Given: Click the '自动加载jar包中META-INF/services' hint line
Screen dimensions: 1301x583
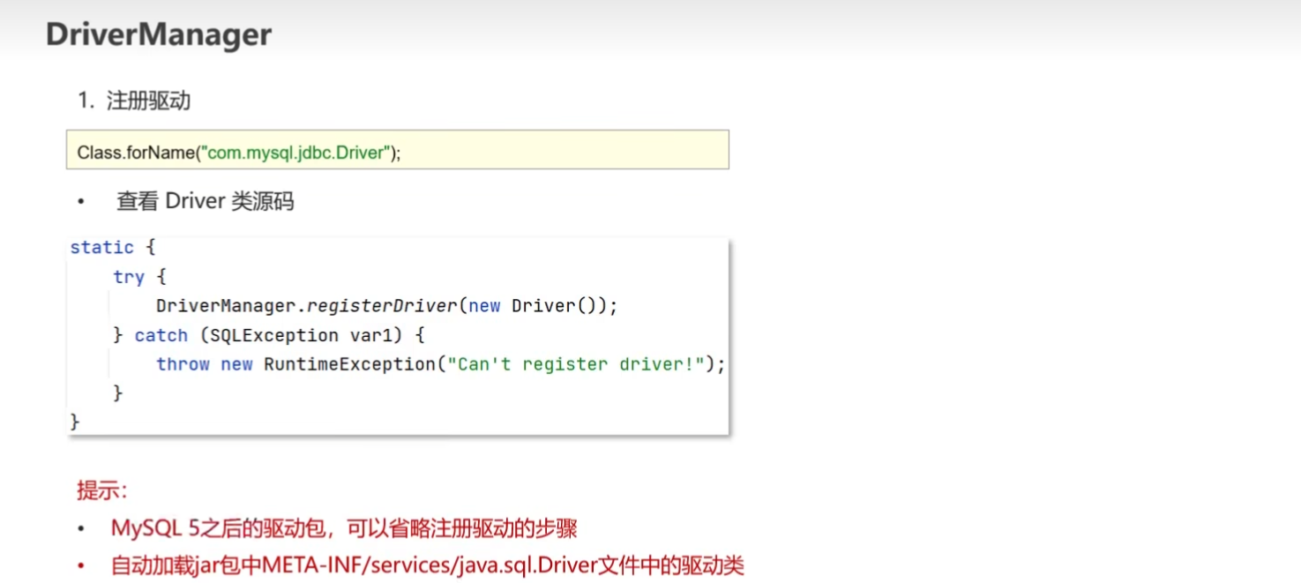Looking at the screenshot, I should coord(428,565).
